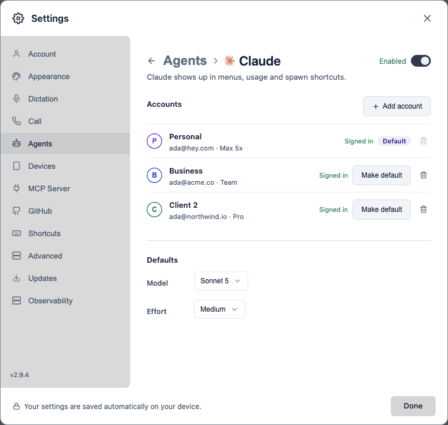This screenshot has width=448, height=425.
Task: Click the Updates download icon
Action: [17, 278]
